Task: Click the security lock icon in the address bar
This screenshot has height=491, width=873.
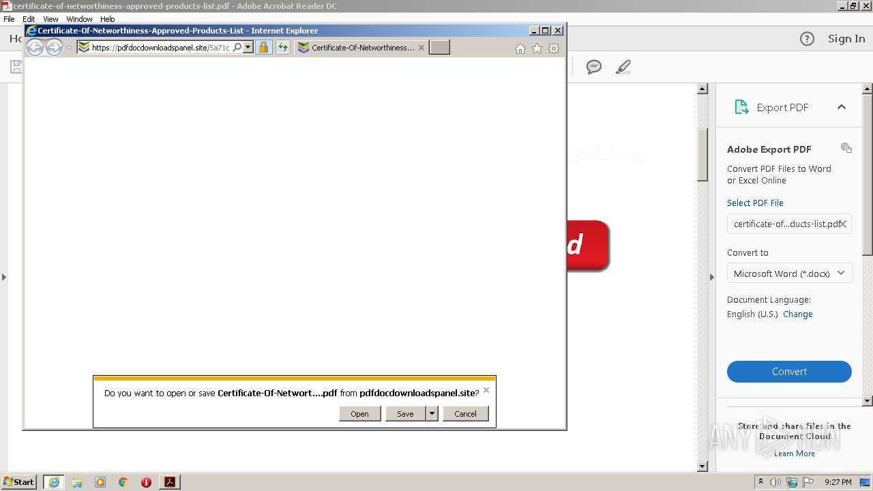Action: pos(263,48)
